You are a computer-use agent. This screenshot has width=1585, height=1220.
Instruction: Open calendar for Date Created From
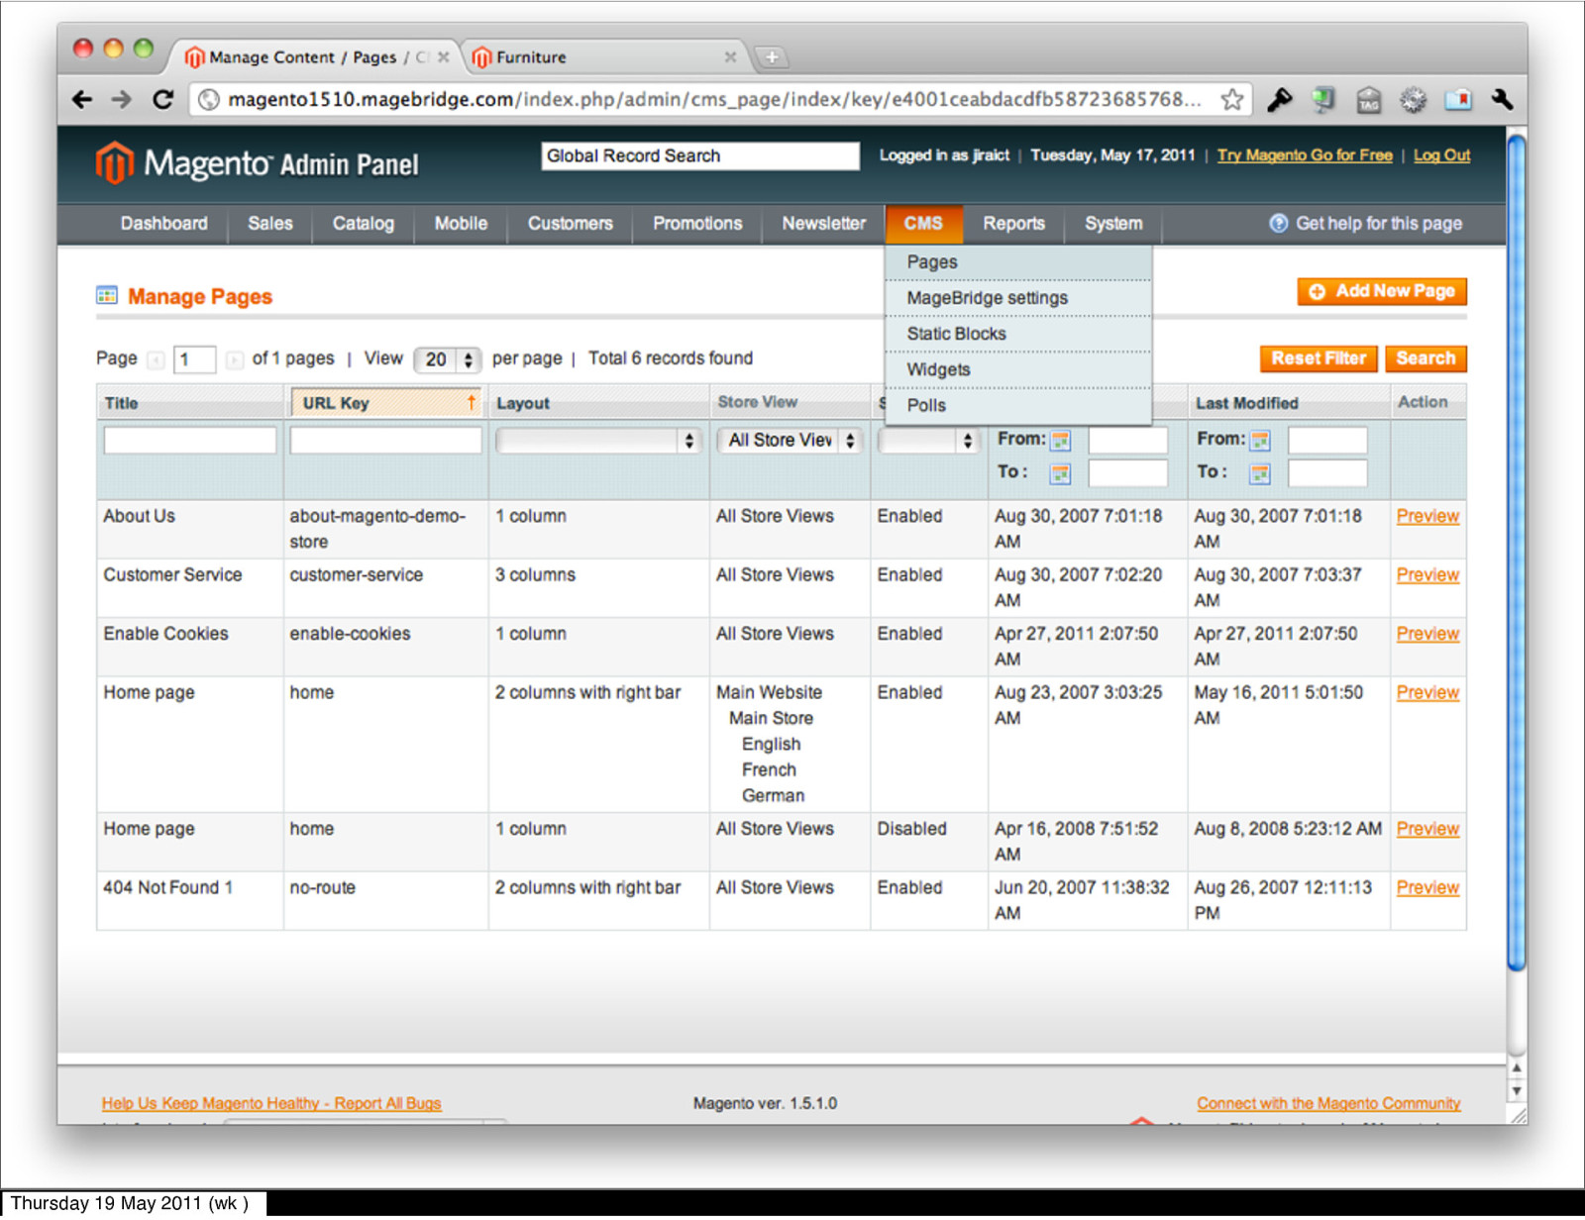tap(1061, 441)
